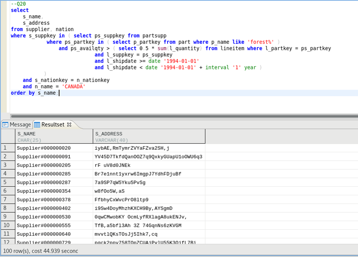The width and height of the screenshot is (358, 257).
Task: Click the S_NAME column header
Action: 54,137
